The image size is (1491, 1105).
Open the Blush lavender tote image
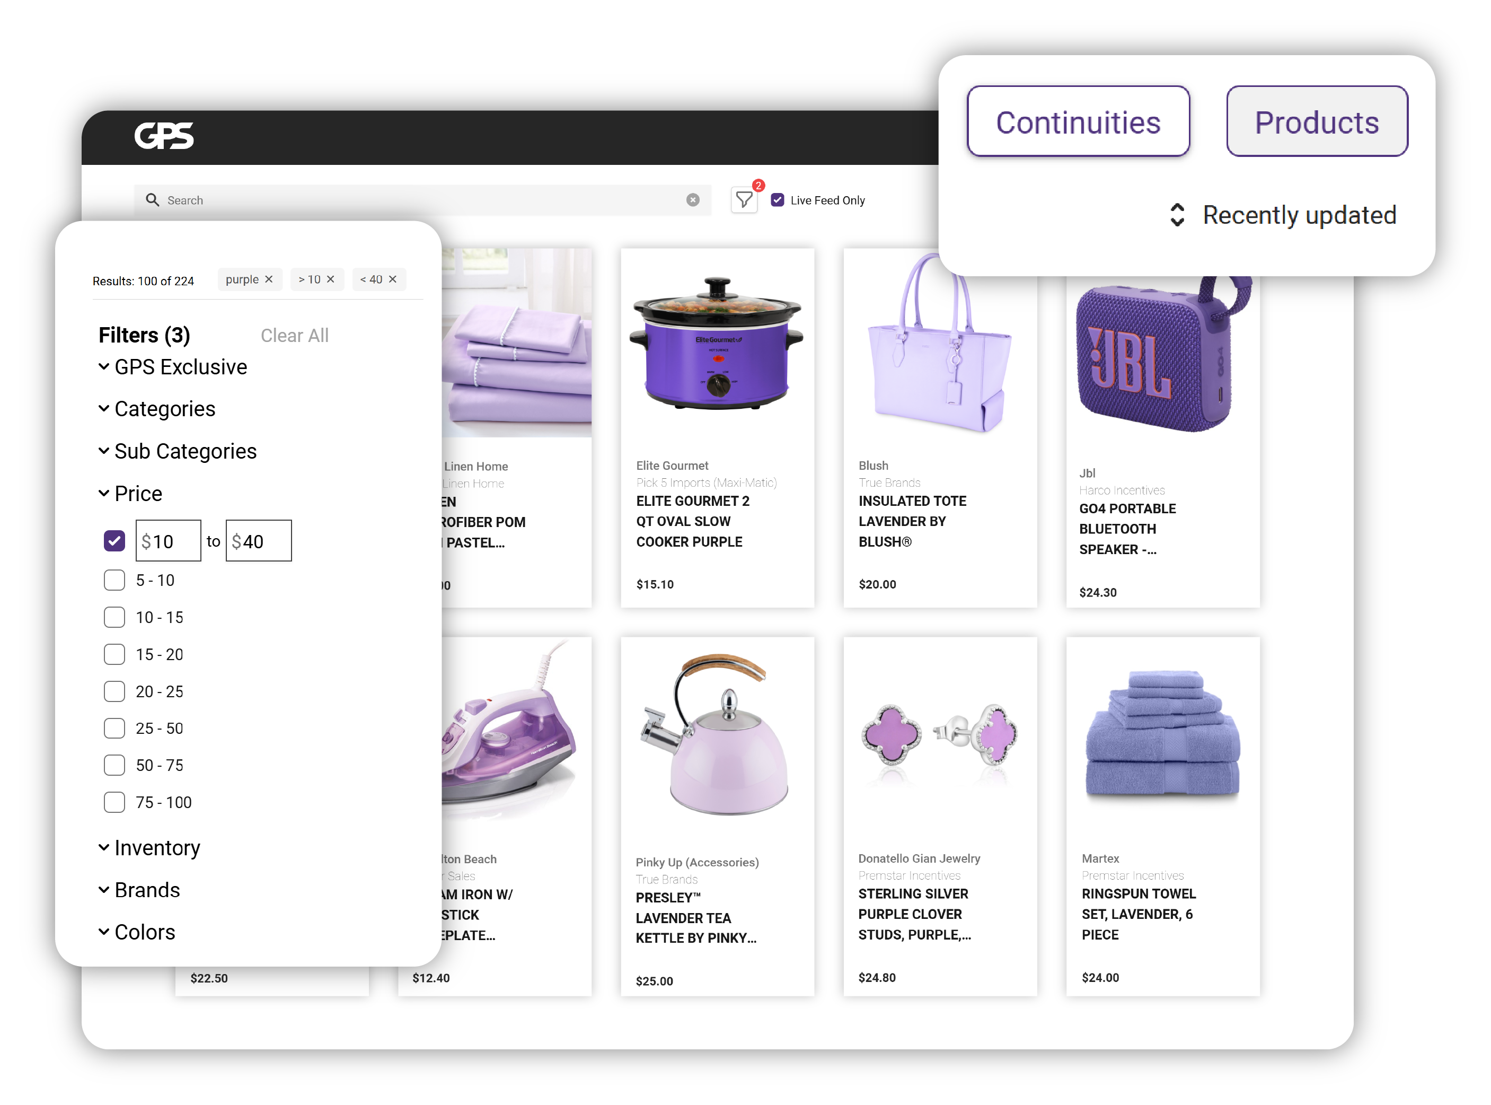coord(939,343)
